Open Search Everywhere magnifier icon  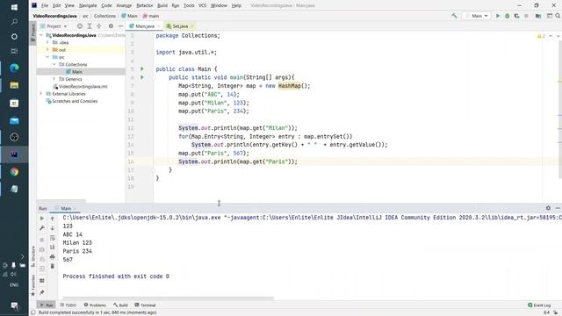click(x=558, y=16)
